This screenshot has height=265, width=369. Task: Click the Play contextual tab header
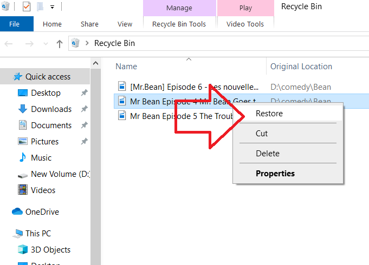click(245, 8)
